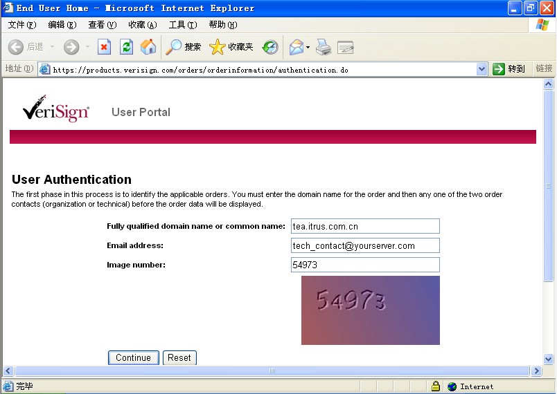Open the 帮助(H) menu
This screenshot has height=394, width=557.
[222, 25]
